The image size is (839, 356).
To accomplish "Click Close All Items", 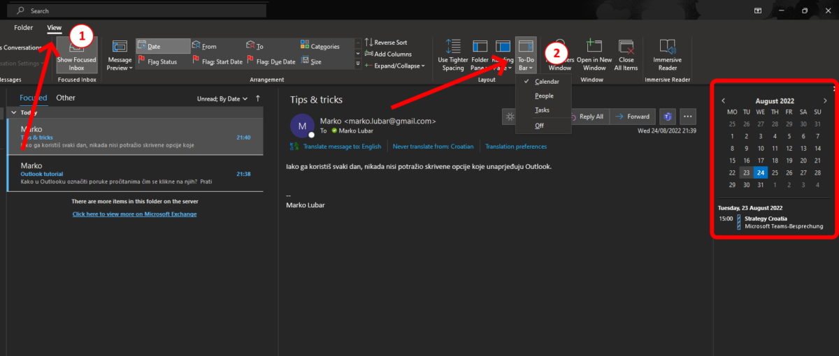I will click(626, 54).
